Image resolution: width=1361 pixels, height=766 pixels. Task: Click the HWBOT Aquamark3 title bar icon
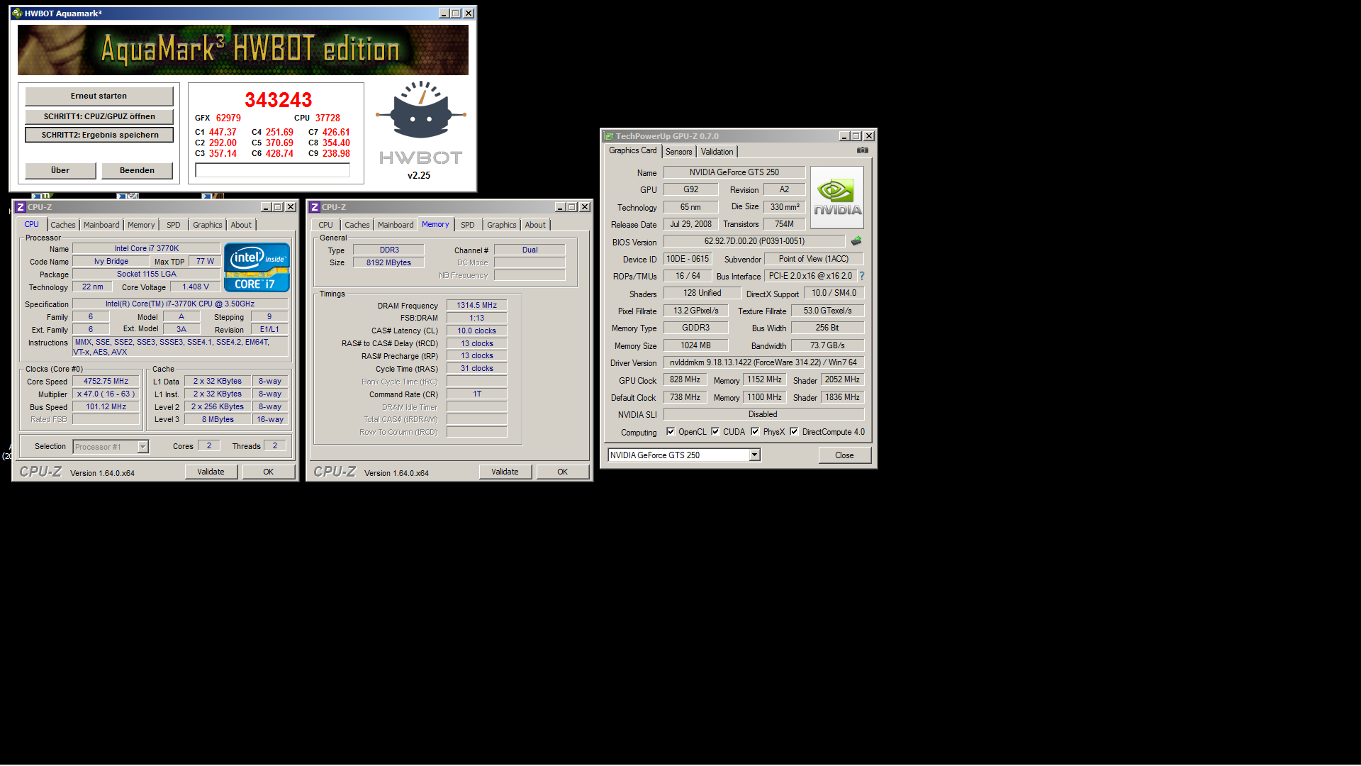click(17, 13)
